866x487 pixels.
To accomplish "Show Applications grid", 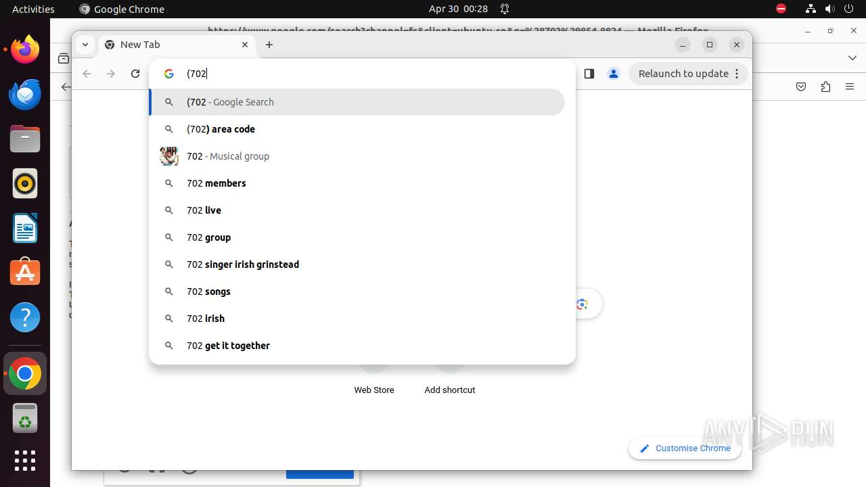I will point(25,461).
